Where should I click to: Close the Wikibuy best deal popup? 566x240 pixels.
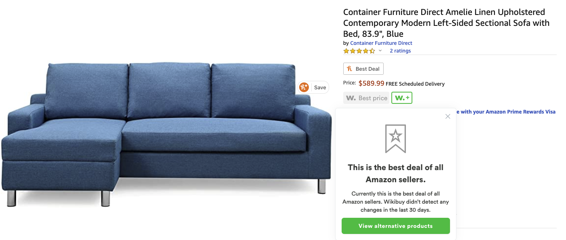click(448, 116)
